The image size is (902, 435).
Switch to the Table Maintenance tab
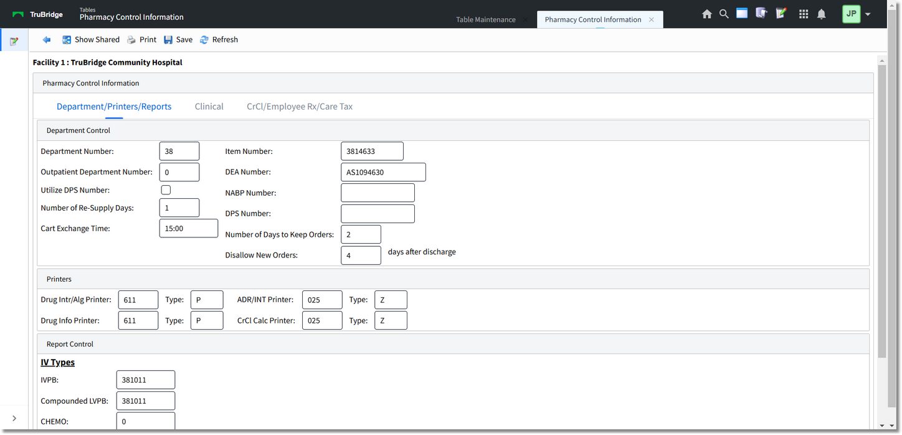(x=486, y=19)
